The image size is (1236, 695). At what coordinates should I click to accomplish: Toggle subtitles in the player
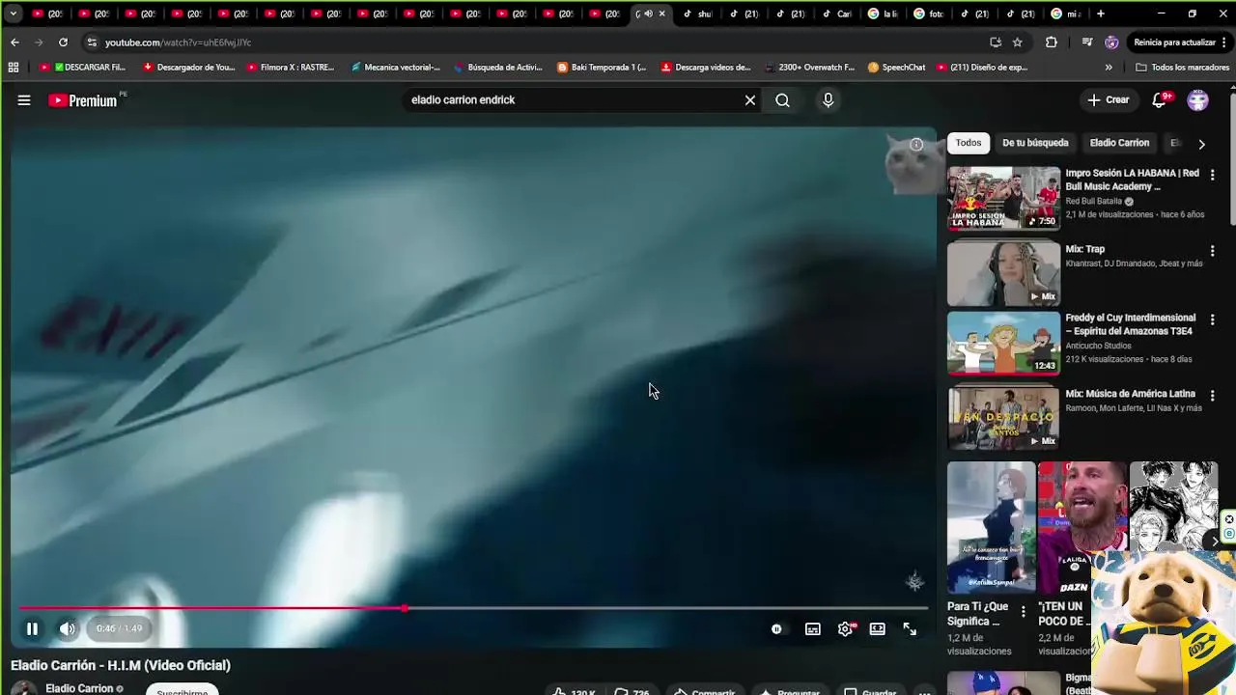click(x=813, y=628)
